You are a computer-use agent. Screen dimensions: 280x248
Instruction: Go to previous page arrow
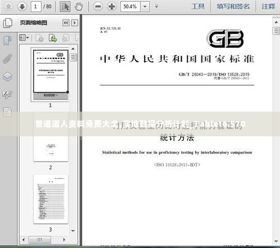[x=8, y=7]
